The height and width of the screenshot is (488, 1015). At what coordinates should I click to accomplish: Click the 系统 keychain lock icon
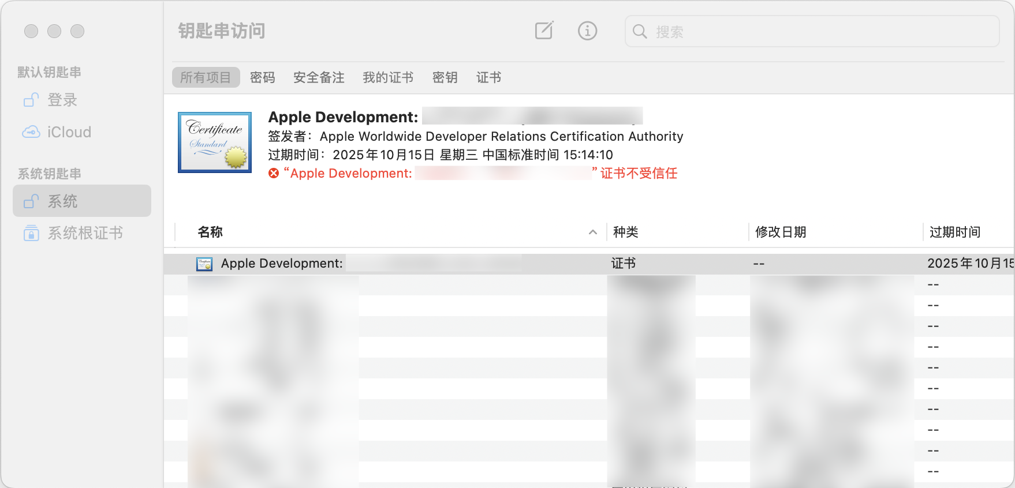[x=31, y=201]
